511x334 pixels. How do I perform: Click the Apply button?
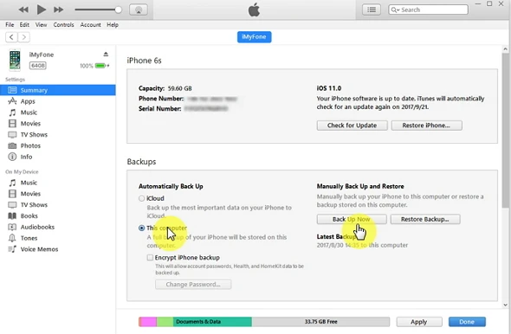419,322
